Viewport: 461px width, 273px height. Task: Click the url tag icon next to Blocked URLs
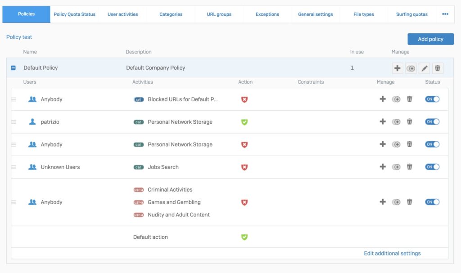(140, 99)
